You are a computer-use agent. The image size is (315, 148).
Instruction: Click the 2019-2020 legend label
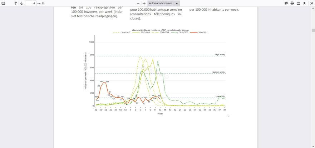[x=184, y=33]
